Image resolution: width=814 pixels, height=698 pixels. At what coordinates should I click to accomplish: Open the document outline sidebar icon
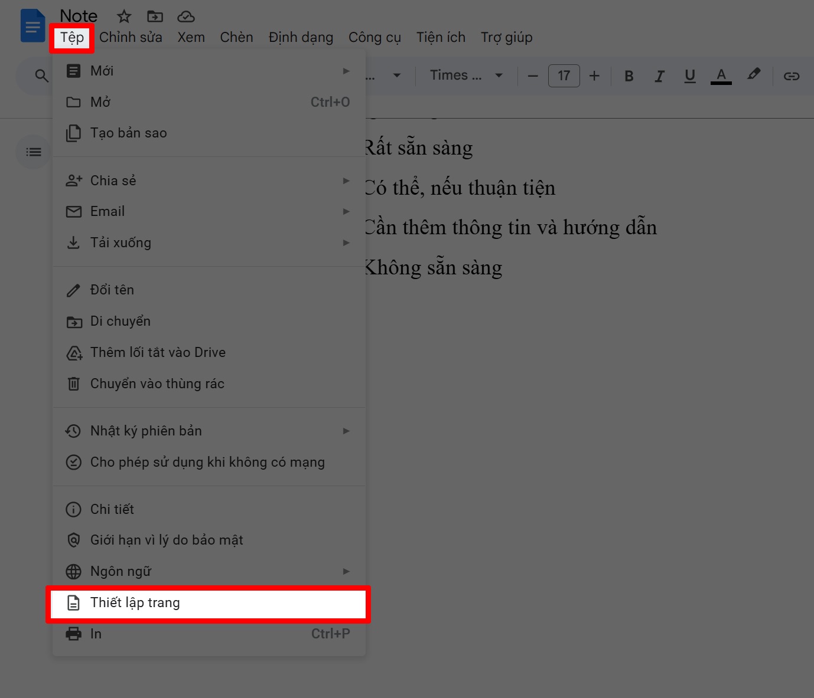pos(34,152)
